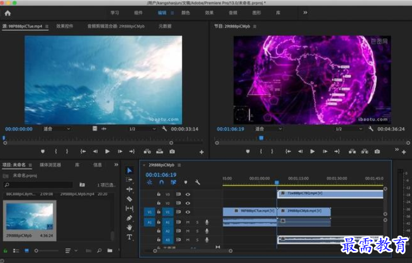412x263 pixels.
Task: Play the Program monitor sequence
Action: click(312, 151)
